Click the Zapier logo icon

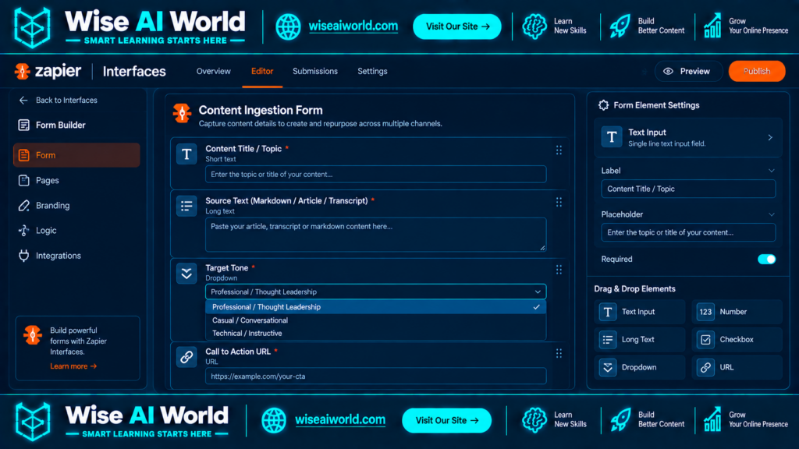click(22, 71)
